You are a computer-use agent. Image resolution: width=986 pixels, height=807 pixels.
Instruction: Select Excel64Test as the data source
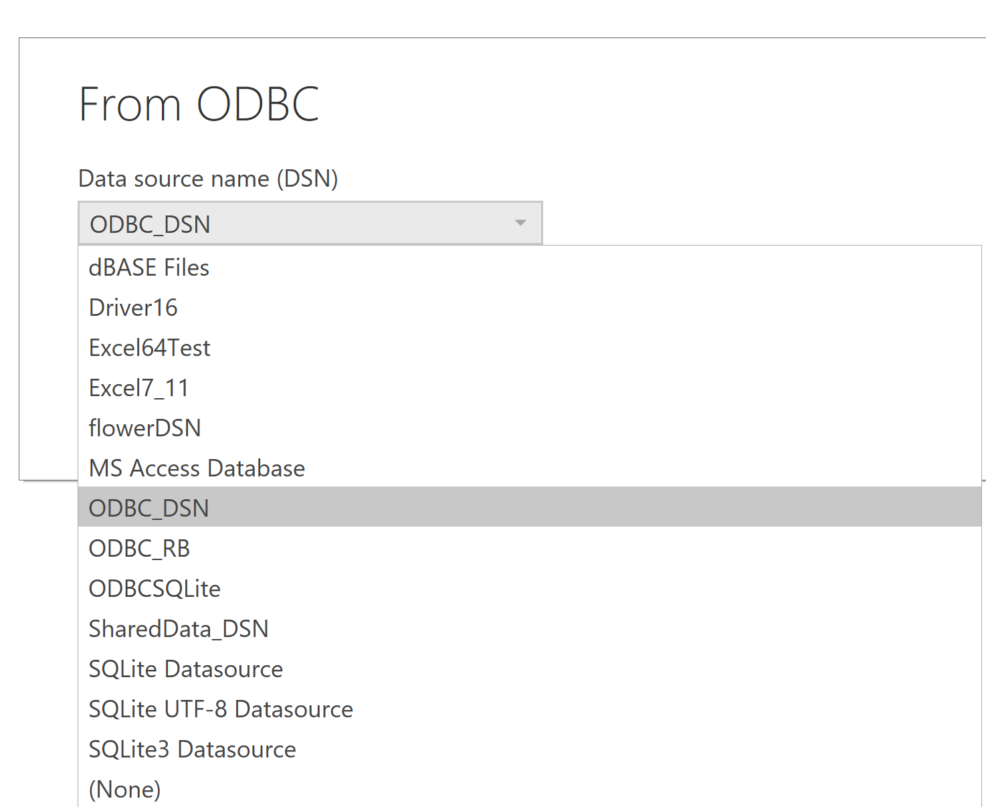pos(150,347)
